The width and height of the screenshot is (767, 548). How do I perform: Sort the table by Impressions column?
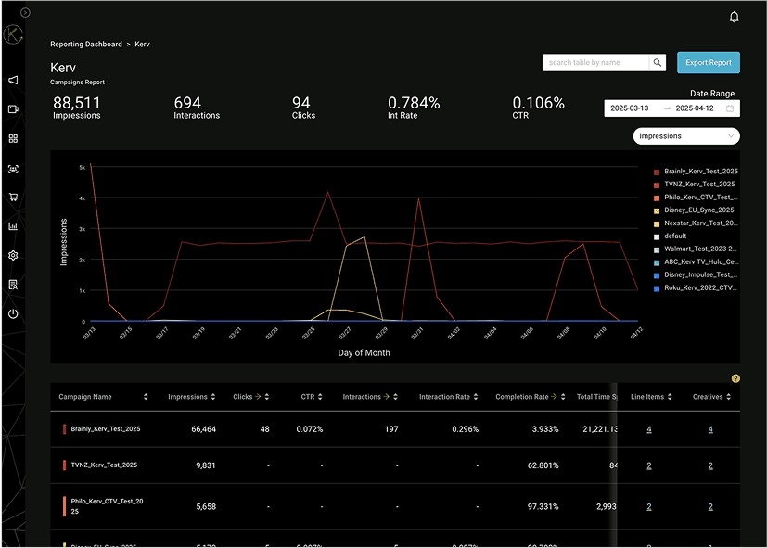(212, 397)
